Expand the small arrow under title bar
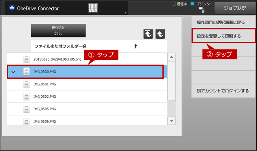Screen dimensions: 257x151 point(126,13)
